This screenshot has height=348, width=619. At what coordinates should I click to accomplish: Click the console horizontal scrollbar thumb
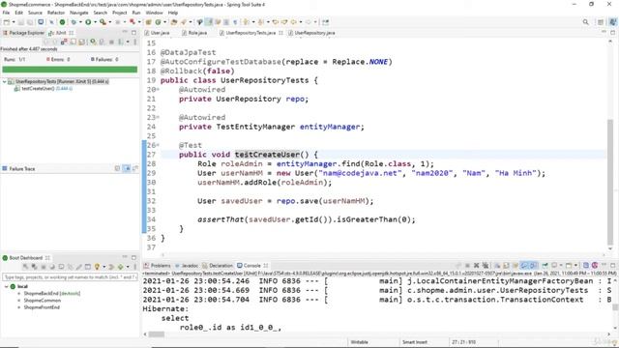click(x=157, y=334)
